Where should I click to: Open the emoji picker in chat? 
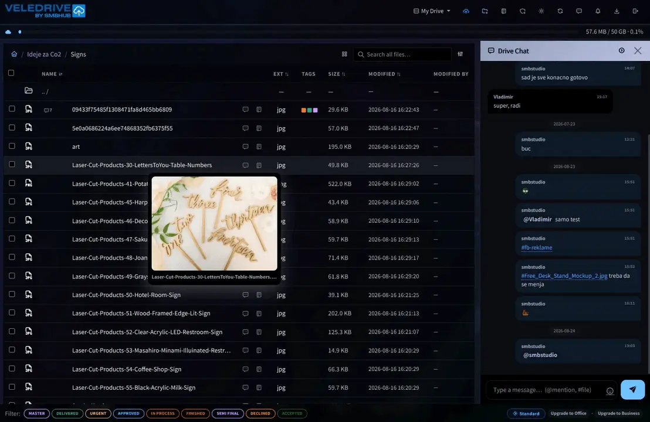click(610, 390)
